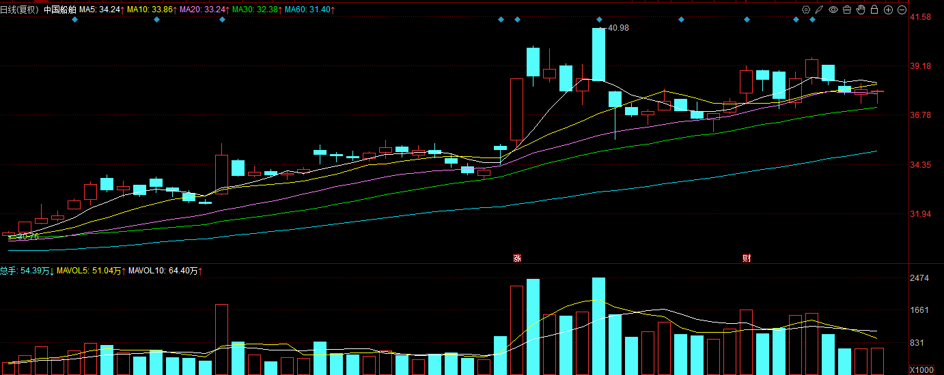
Task: Select the MA10: 33.86 indicator label
Action: (152, 10)
